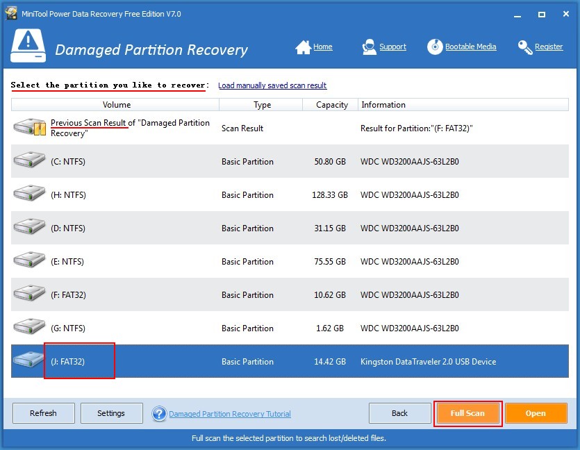Select the G: NTFS drive icon
The height and width of the screenshot is (450, 580).
(29, 326)
